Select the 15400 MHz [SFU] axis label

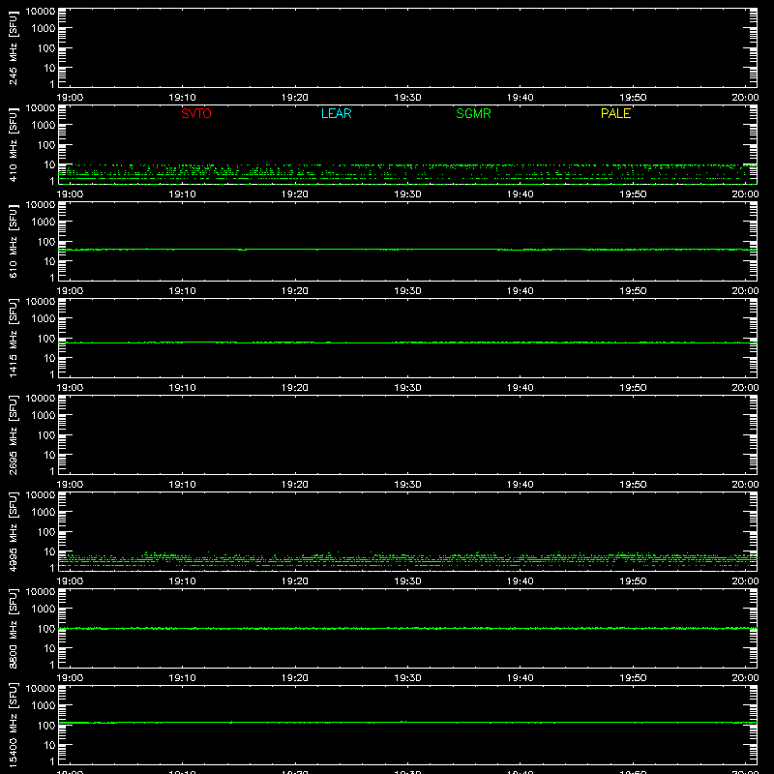pos(14,726)
